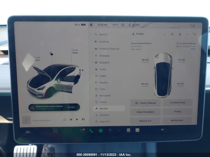Open the Software menu

[x=102, y=115]
